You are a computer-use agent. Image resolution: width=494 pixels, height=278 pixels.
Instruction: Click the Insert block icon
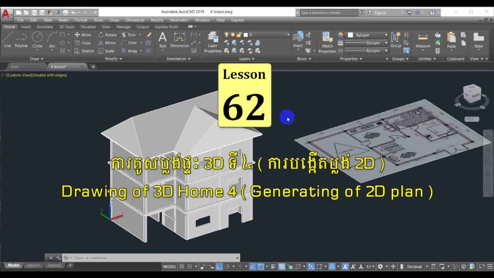[x=298, y=40]
